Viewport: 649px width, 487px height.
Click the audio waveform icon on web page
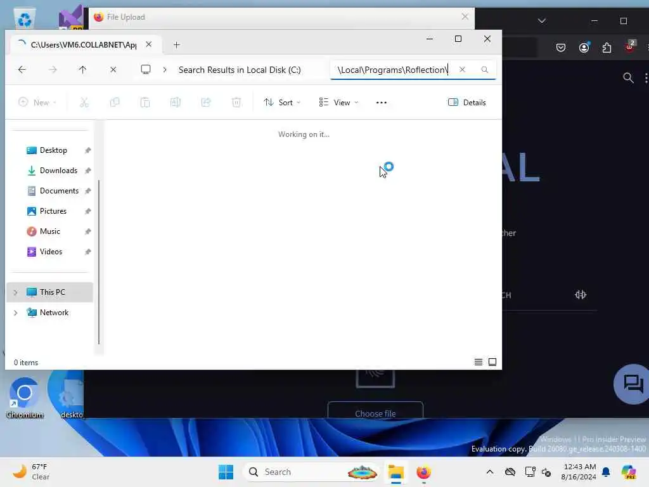pyautogui.click(x=581, y=295)
